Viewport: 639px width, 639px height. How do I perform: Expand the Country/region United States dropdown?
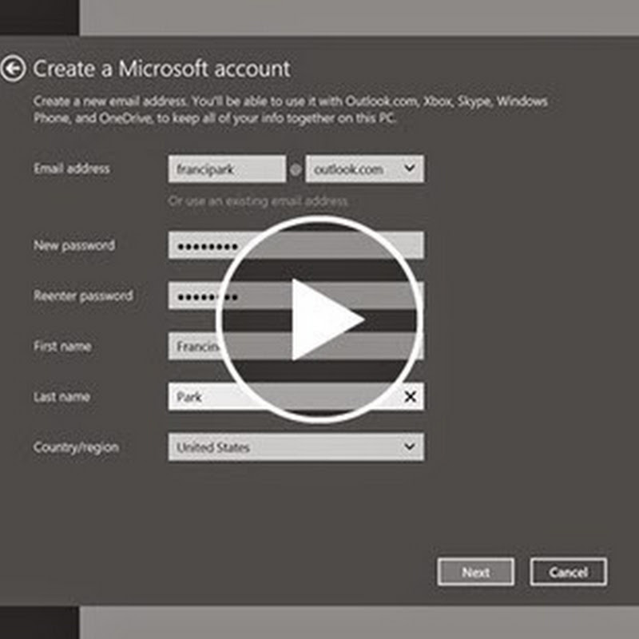(x=296, y=447)
